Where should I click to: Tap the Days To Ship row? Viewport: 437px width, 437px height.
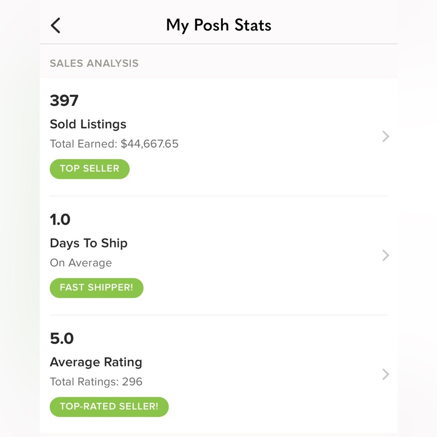click(x=218, y=256)
